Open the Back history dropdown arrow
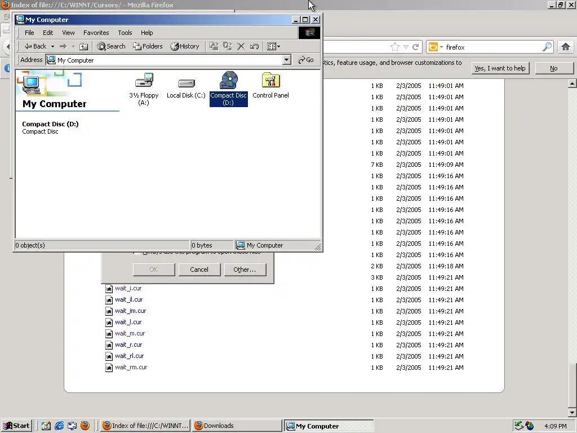Screen dimensions: 577x433 point(52,46)
